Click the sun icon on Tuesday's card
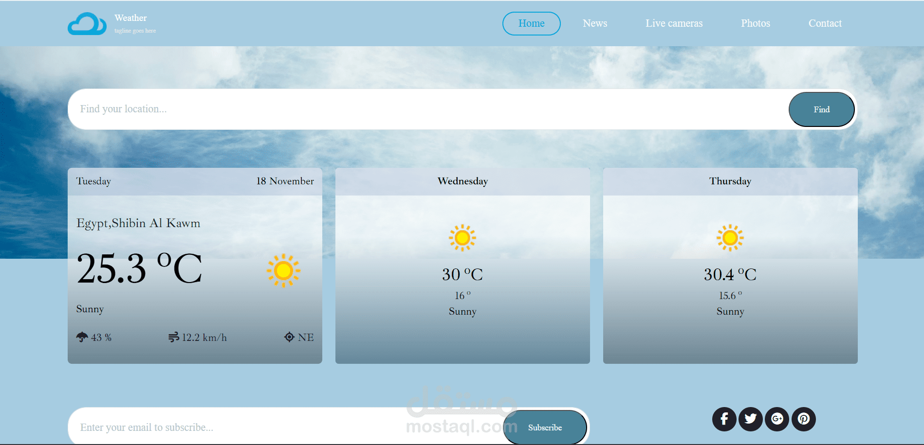Viewport: 924px width, 445px height. coord(284,271)
